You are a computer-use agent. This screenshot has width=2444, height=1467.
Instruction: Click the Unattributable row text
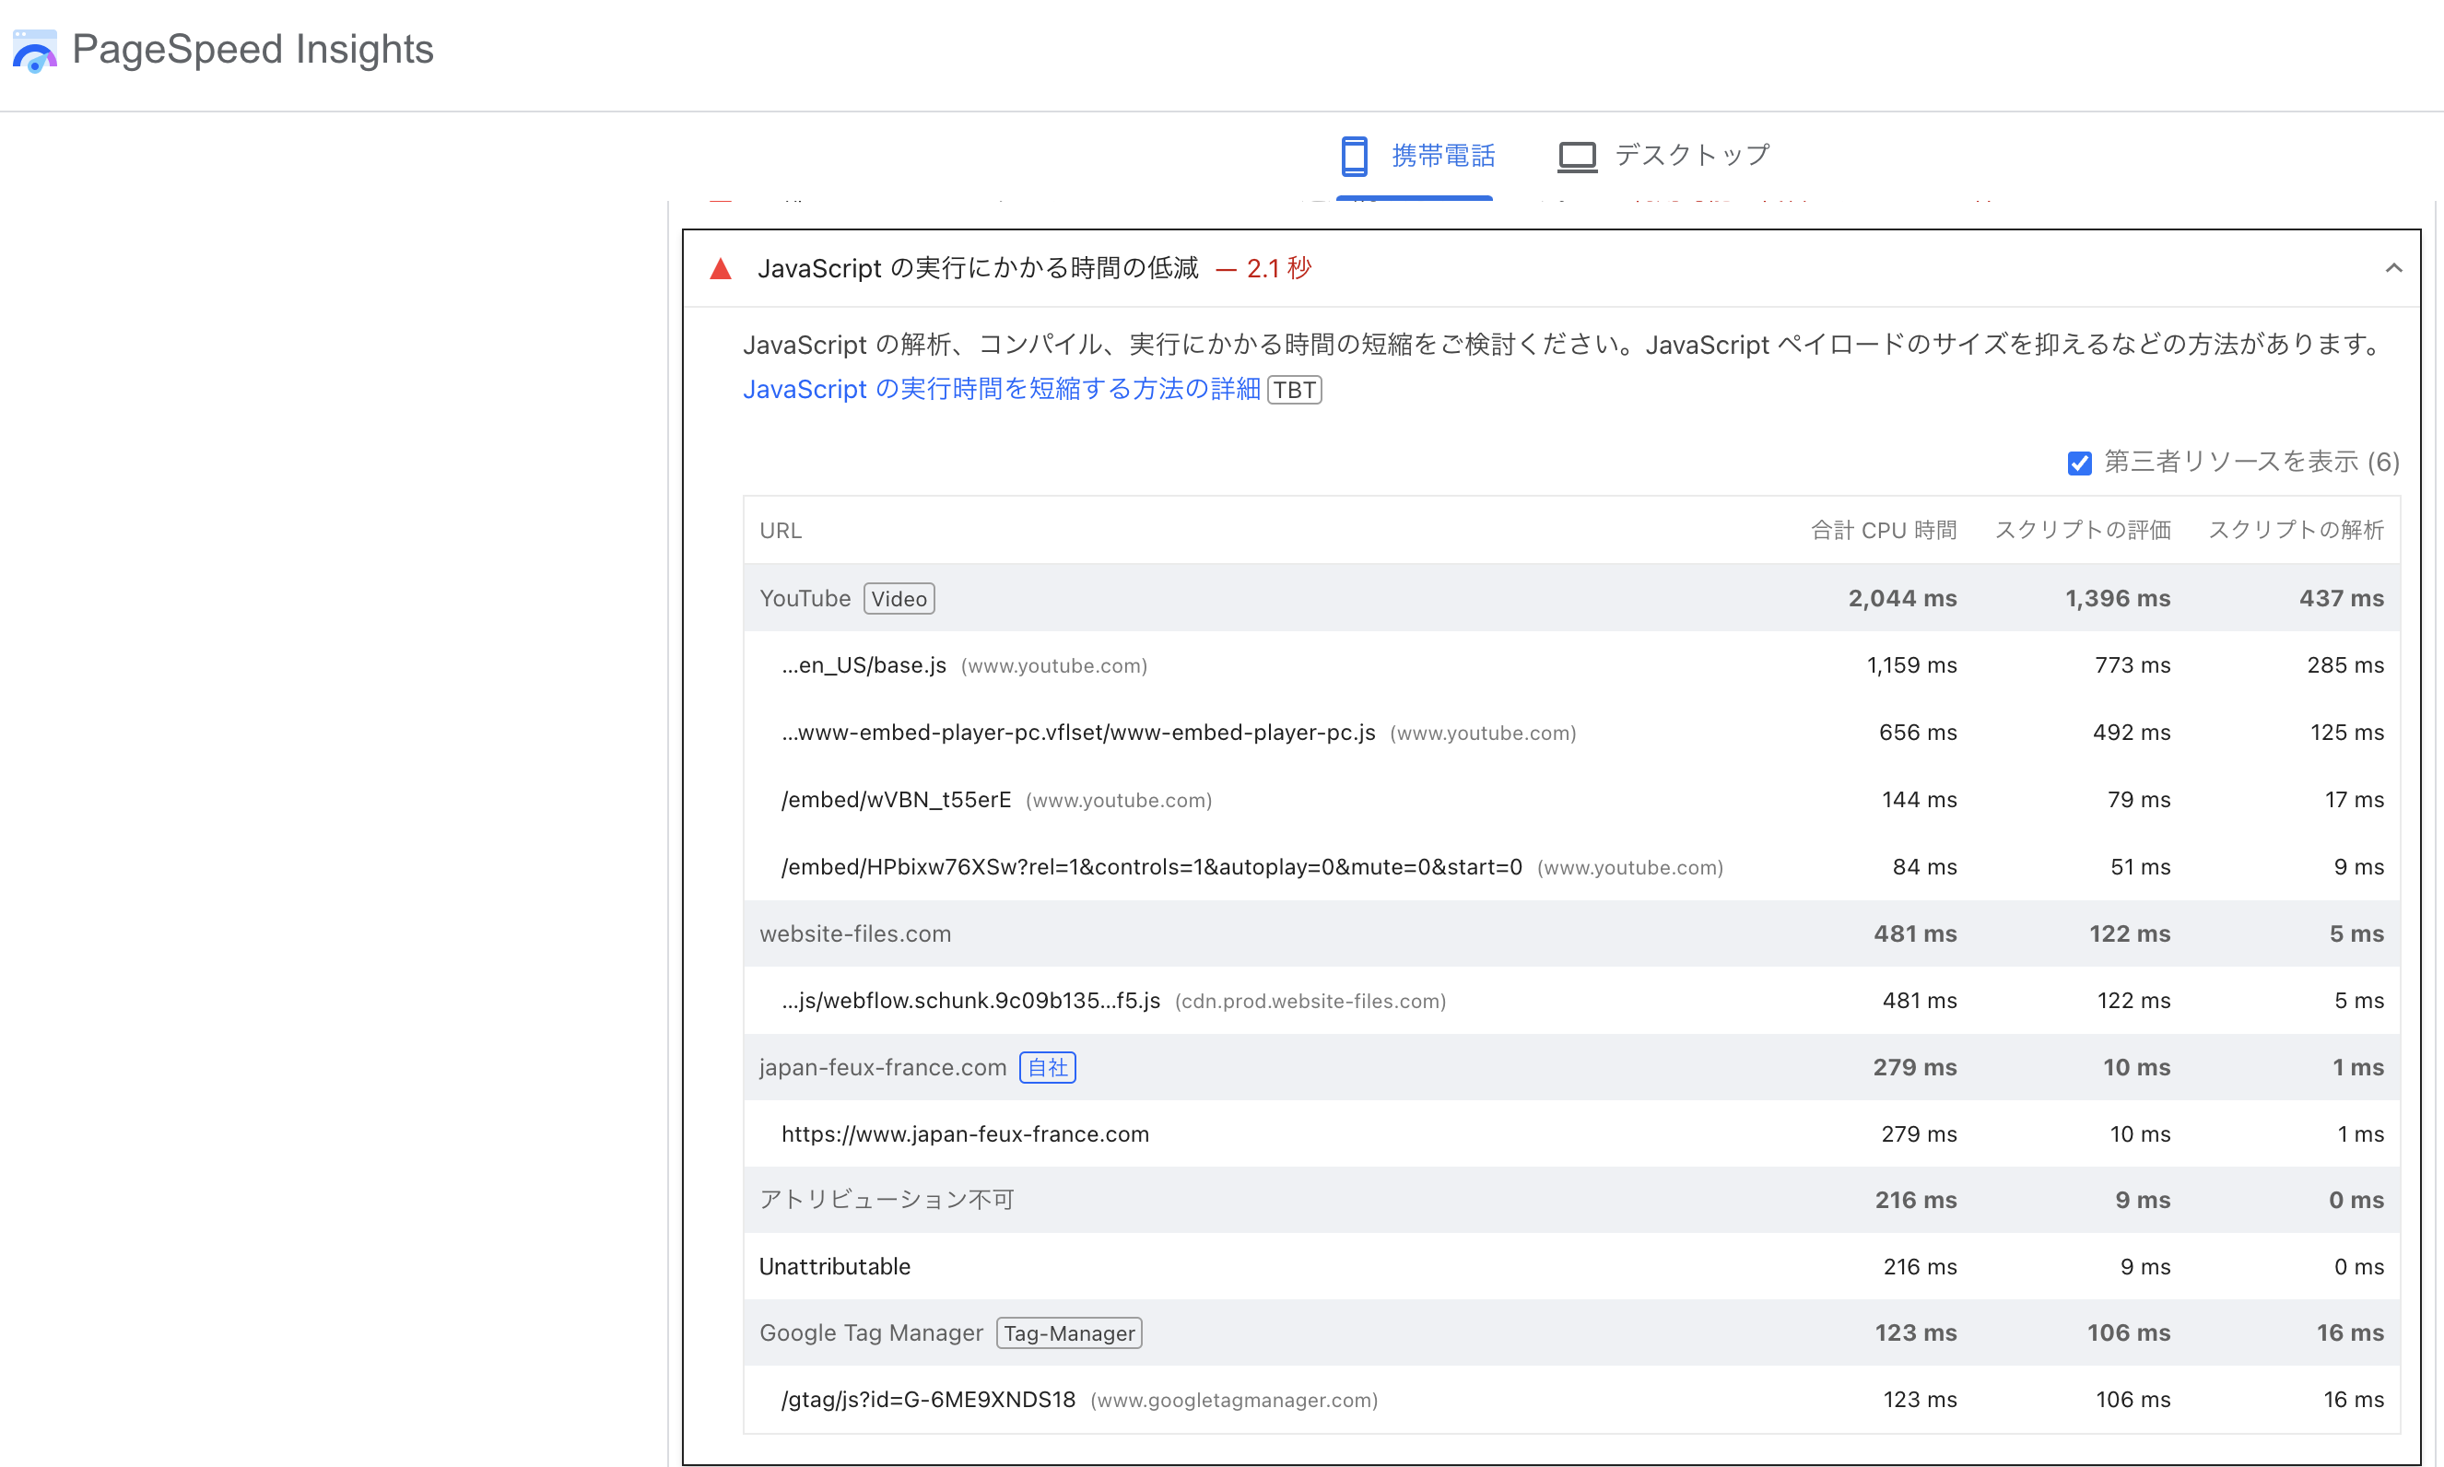[834, 1266]
